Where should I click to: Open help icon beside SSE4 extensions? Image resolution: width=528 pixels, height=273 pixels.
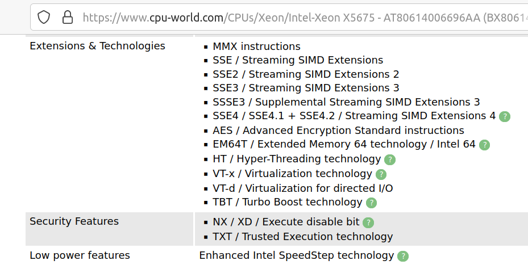point(505,116)
